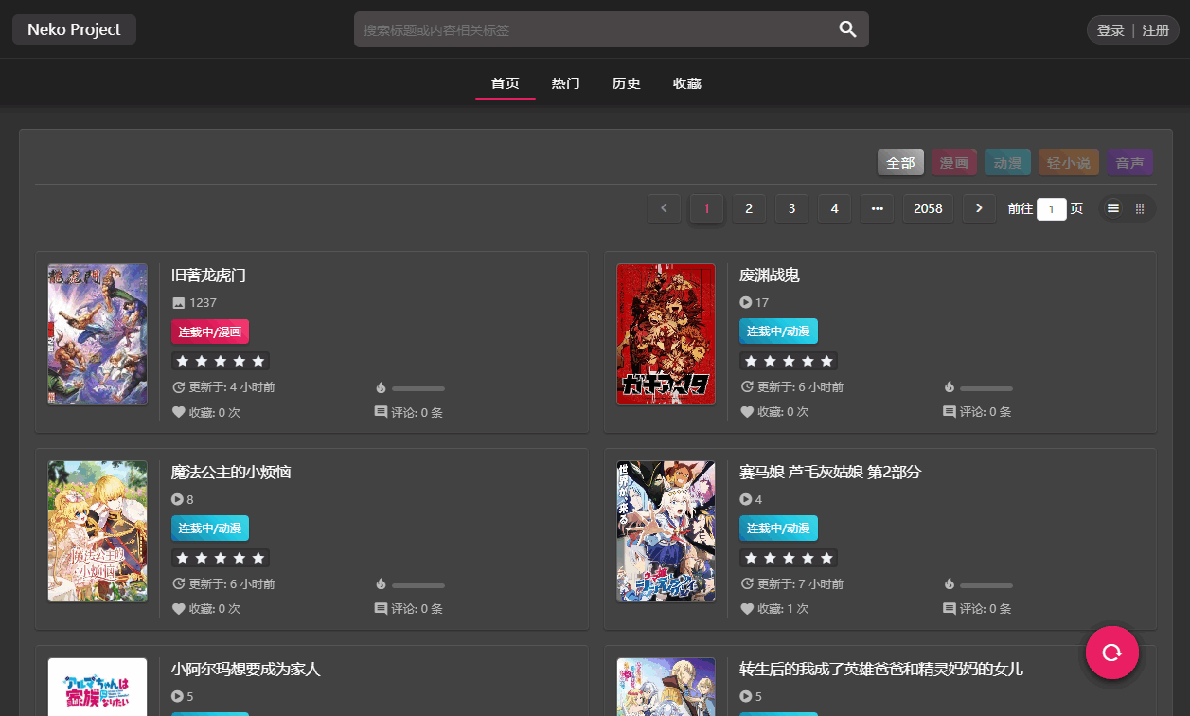Screen dimensions: 1190x716
Task: Click the search magnifier icon
Action: click(x=847, y=29)
